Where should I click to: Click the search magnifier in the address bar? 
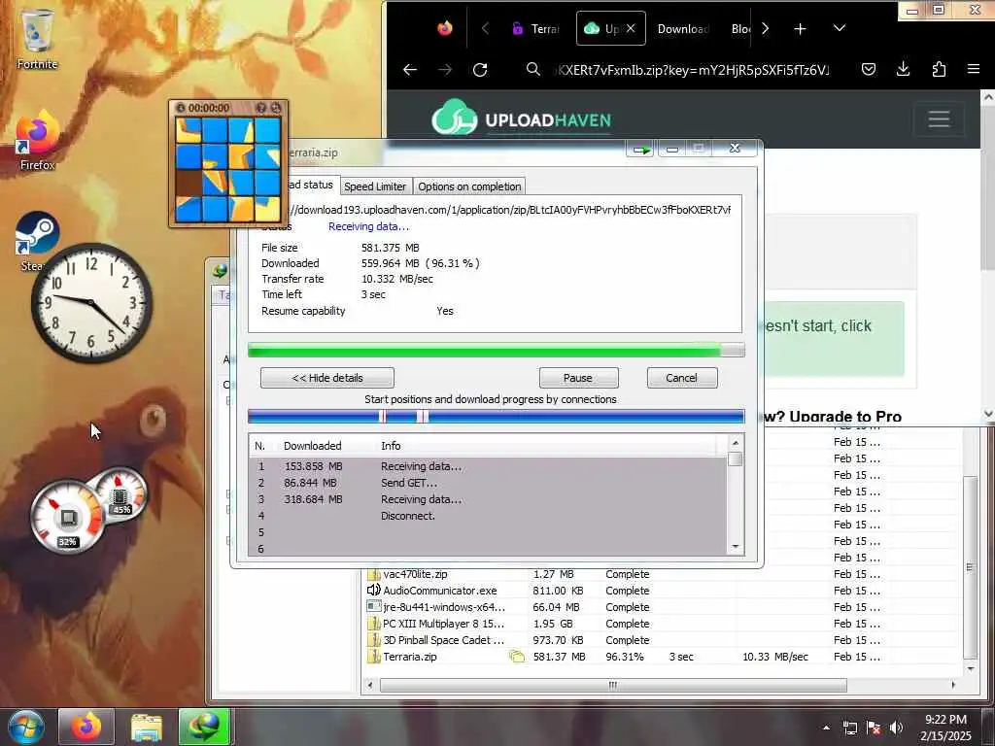533,69
